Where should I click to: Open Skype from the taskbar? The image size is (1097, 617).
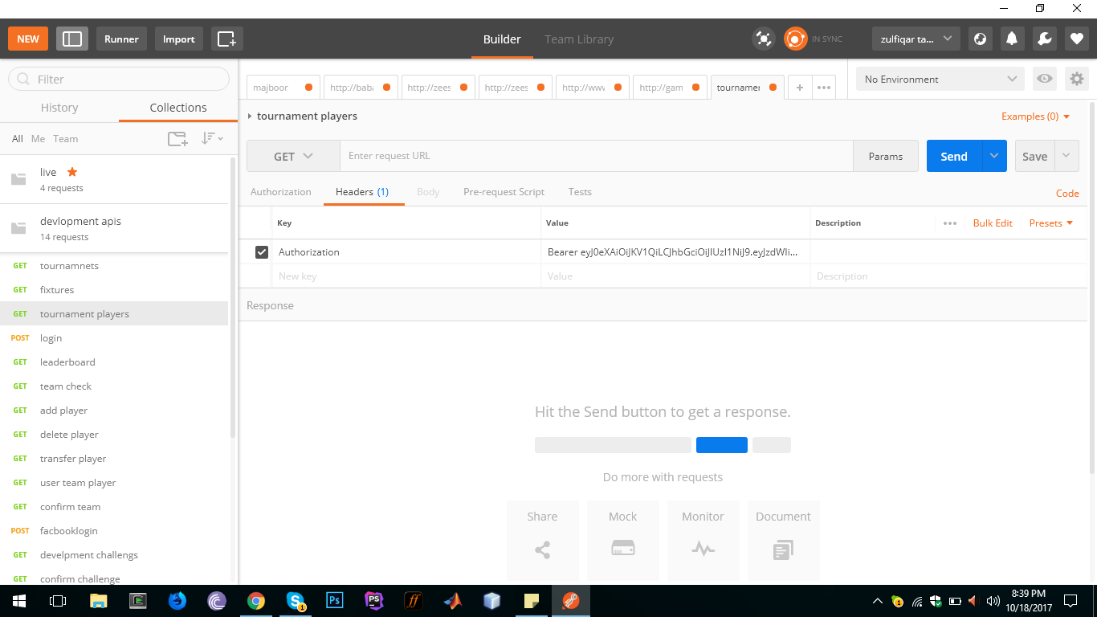(296, 600)
